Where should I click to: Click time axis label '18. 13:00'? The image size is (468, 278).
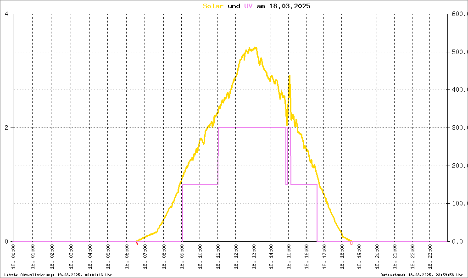pyautogui.click(x=254, y=256)
